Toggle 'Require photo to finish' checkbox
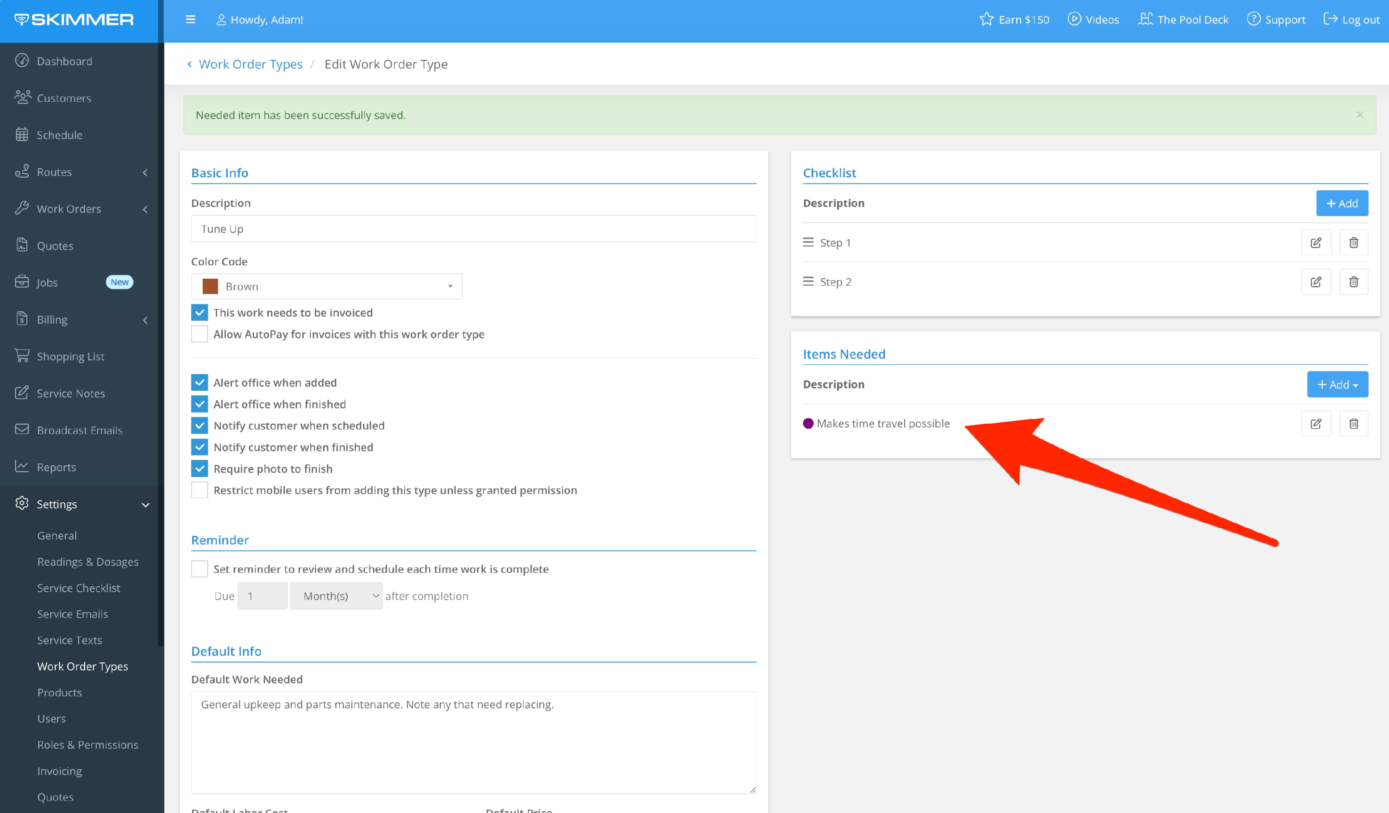The image size is (1389, 813). (200, 469)
